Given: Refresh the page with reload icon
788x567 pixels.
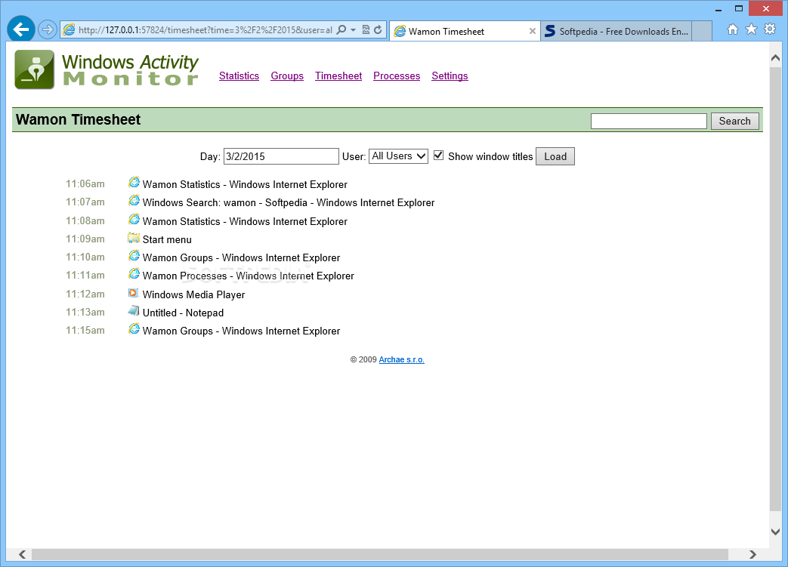Looking at the screenshot, I should [x=378, y=29].
